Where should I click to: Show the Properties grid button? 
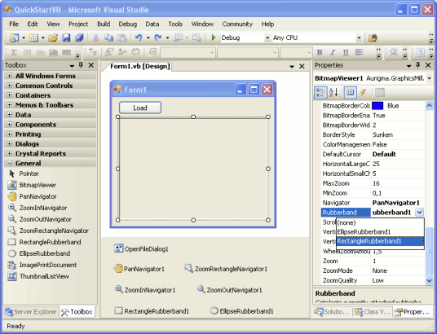351,93
